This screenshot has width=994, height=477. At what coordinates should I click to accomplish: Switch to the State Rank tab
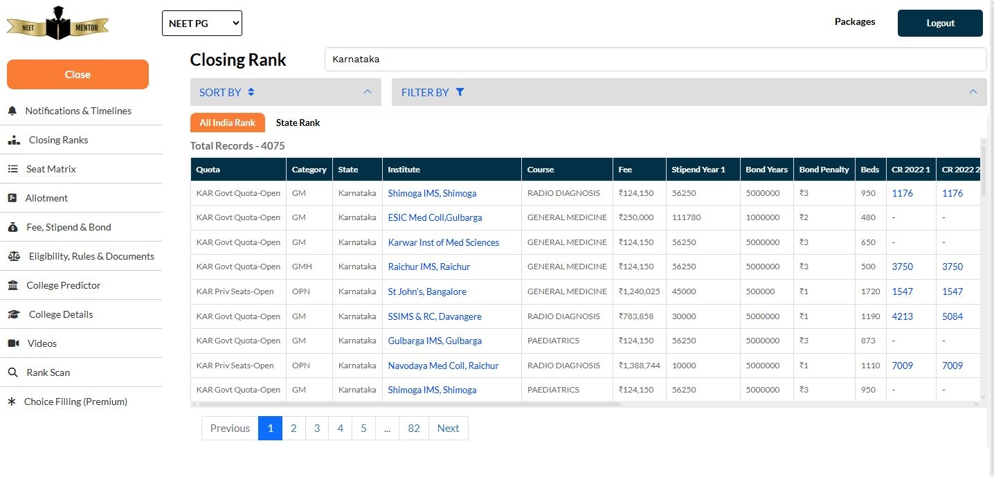coord(298,123)
